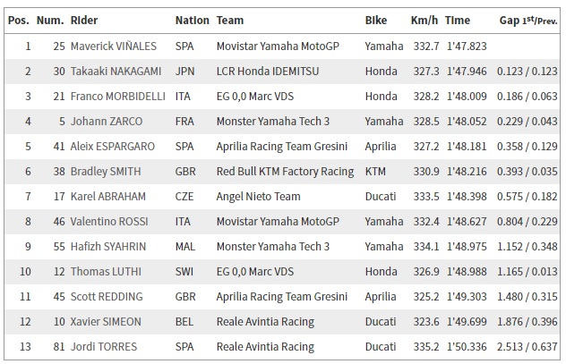This screenshot has width=566, height=364.
Task: Click the Team column header
Action: [x=230, y=20]
